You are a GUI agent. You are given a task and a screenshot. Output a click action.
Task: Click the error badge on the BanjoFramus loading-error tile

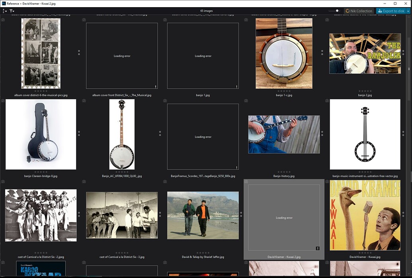pos(237,167)
